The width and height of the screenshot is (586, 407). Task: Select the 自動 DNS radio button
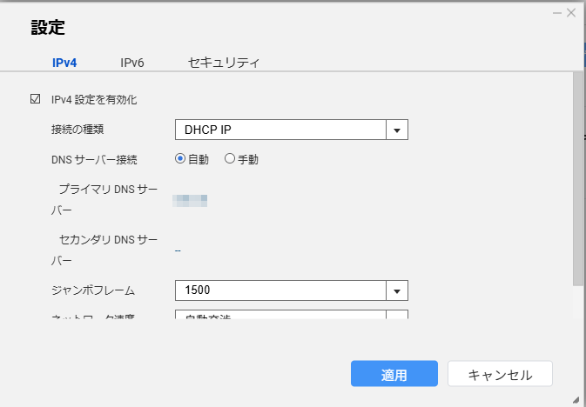(180, 159)
